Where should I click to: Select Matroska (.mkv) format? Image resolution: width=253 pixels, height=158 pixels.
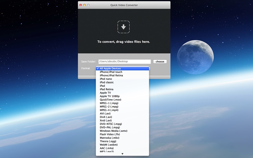122,138
